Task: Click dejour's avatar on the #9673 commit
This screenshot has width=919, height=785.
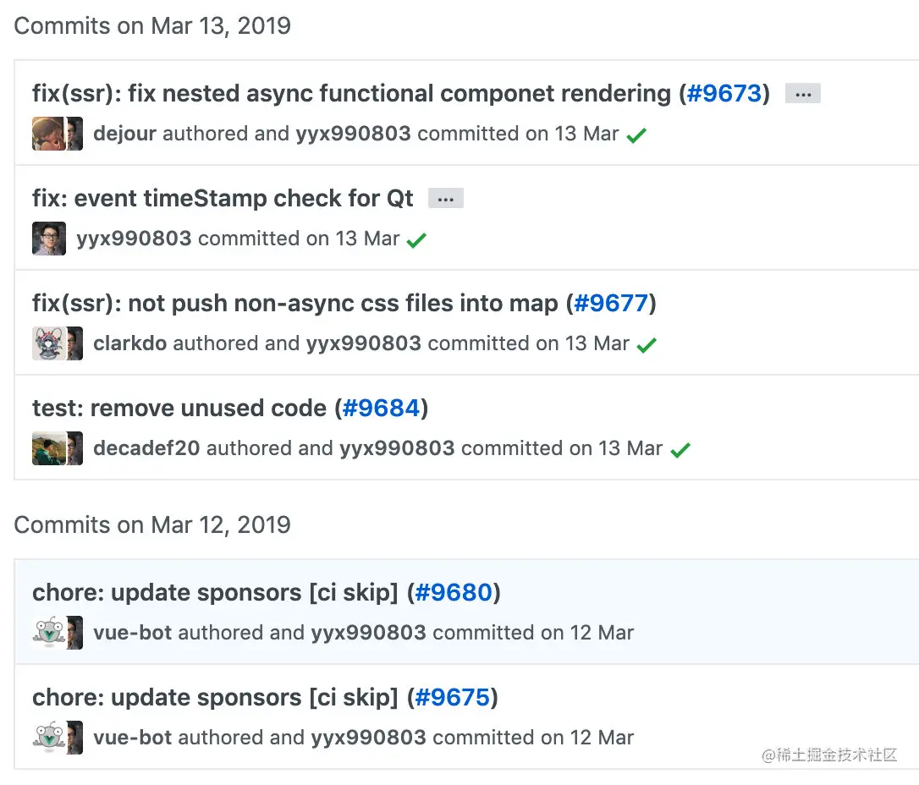Action: pos(48,134)
